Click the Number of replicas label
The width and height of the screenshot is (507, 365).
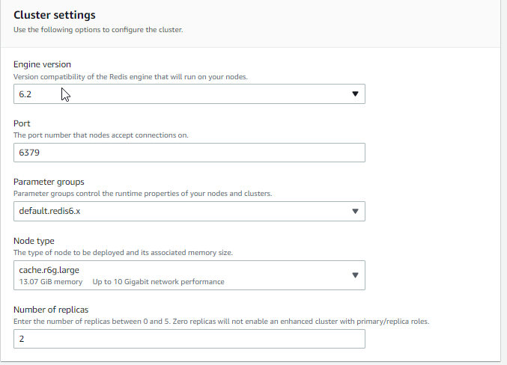tap(51, 310)
